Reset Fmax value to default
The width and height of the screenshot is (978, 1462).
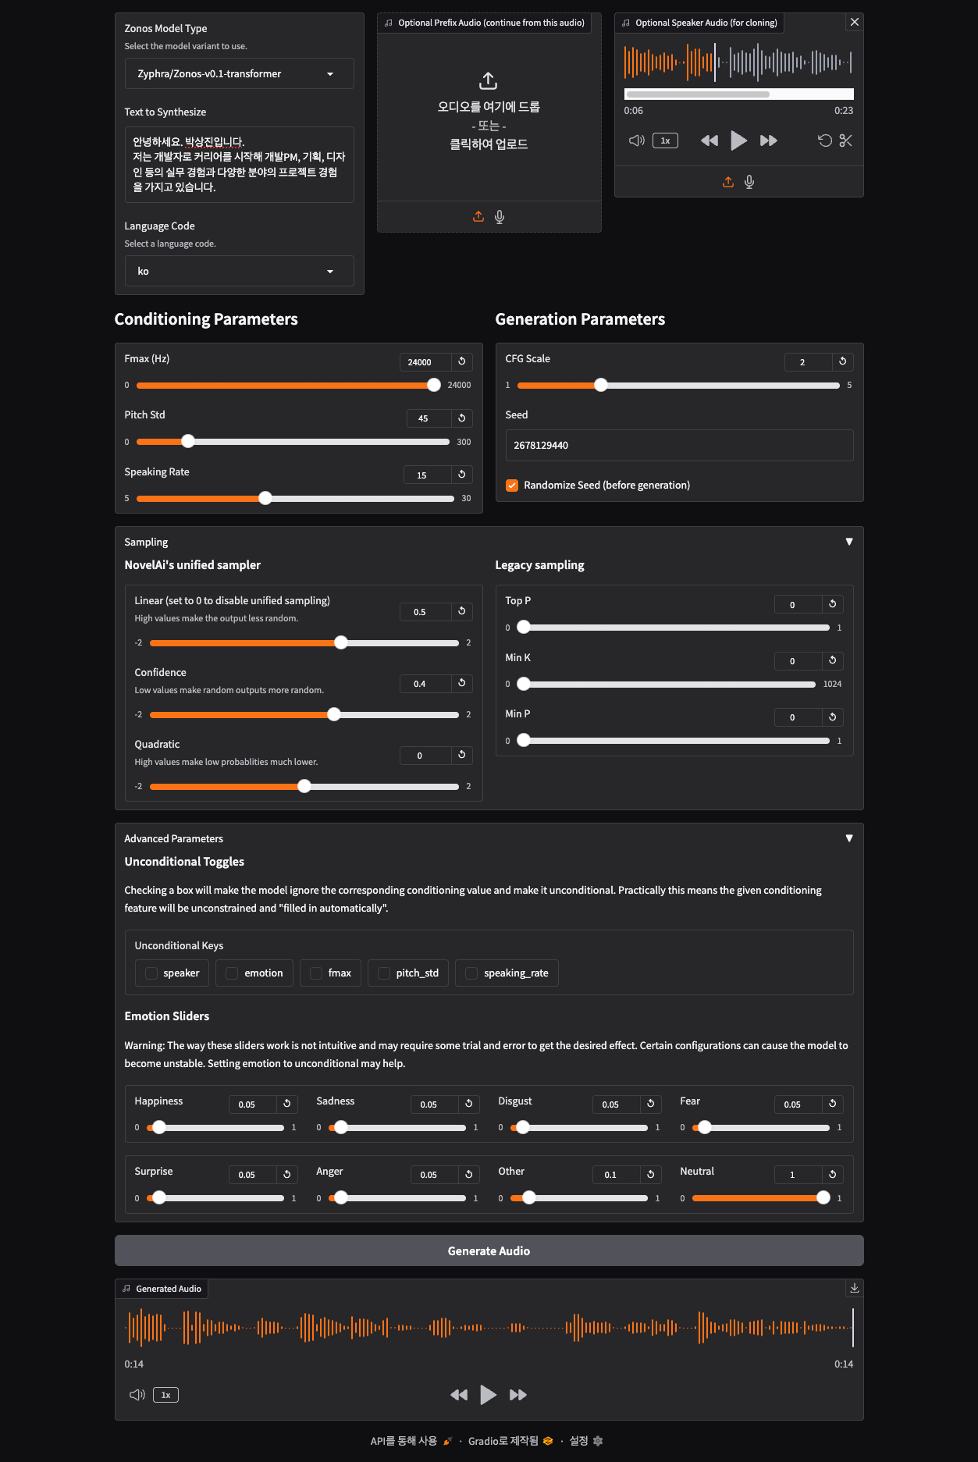coord(462,361)
